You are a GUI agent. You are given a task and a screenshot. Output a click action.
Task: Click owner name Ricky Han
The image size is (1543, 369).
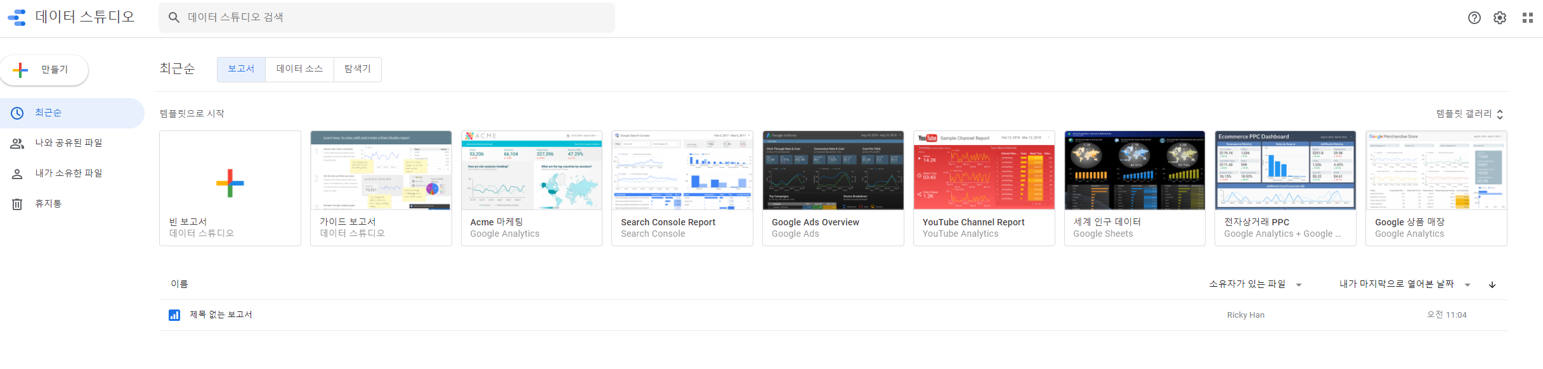click(x=1246, y=315)
